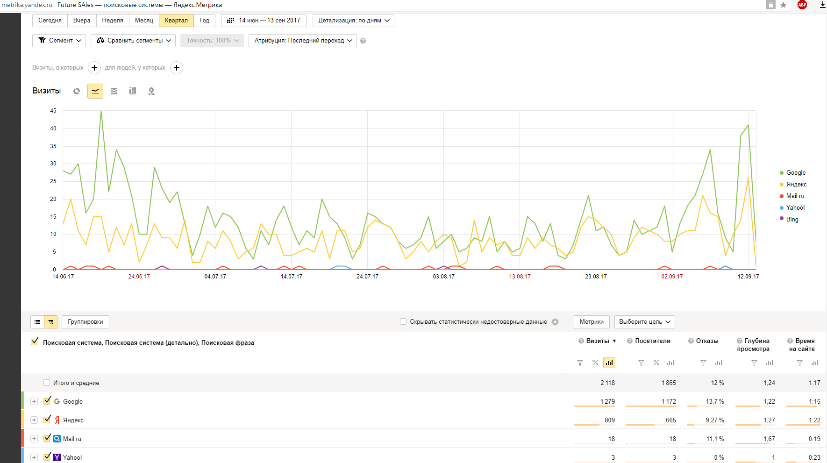Toggle Отказы column bar chart icon
The image size is (827, 463).
click(719, 363)
